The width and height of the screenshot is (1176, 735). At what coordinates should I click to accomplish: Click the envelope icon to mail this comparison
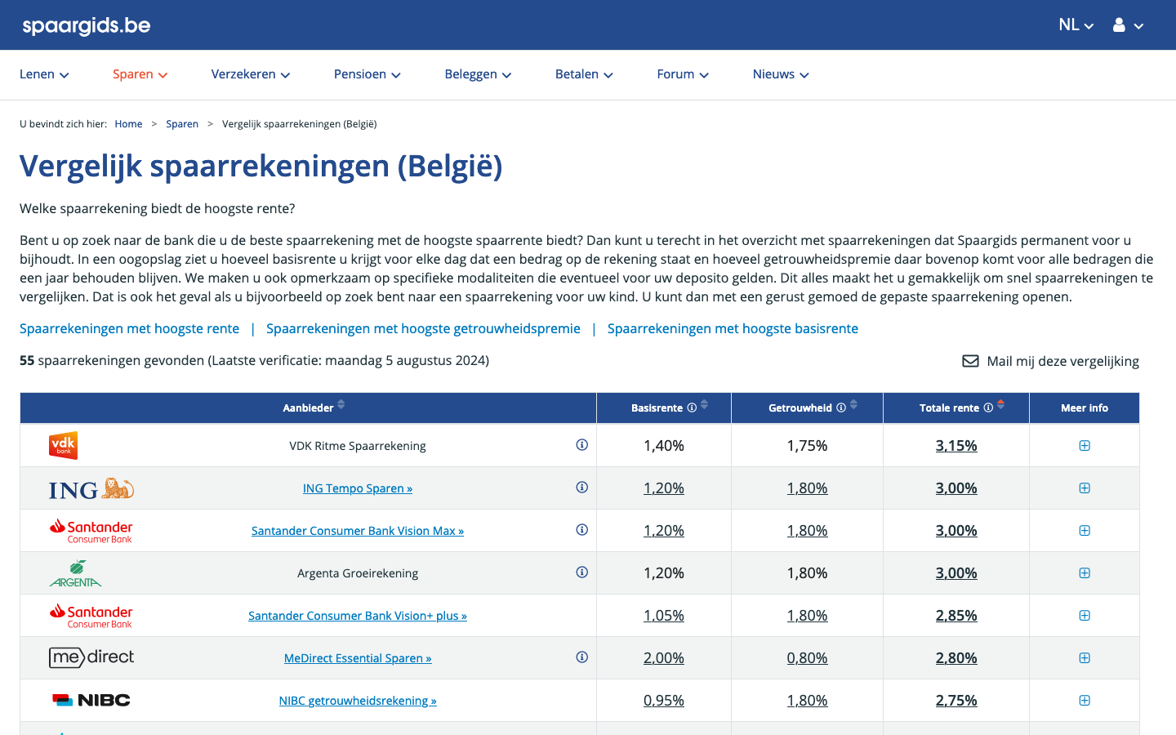[x=970, y=361]
